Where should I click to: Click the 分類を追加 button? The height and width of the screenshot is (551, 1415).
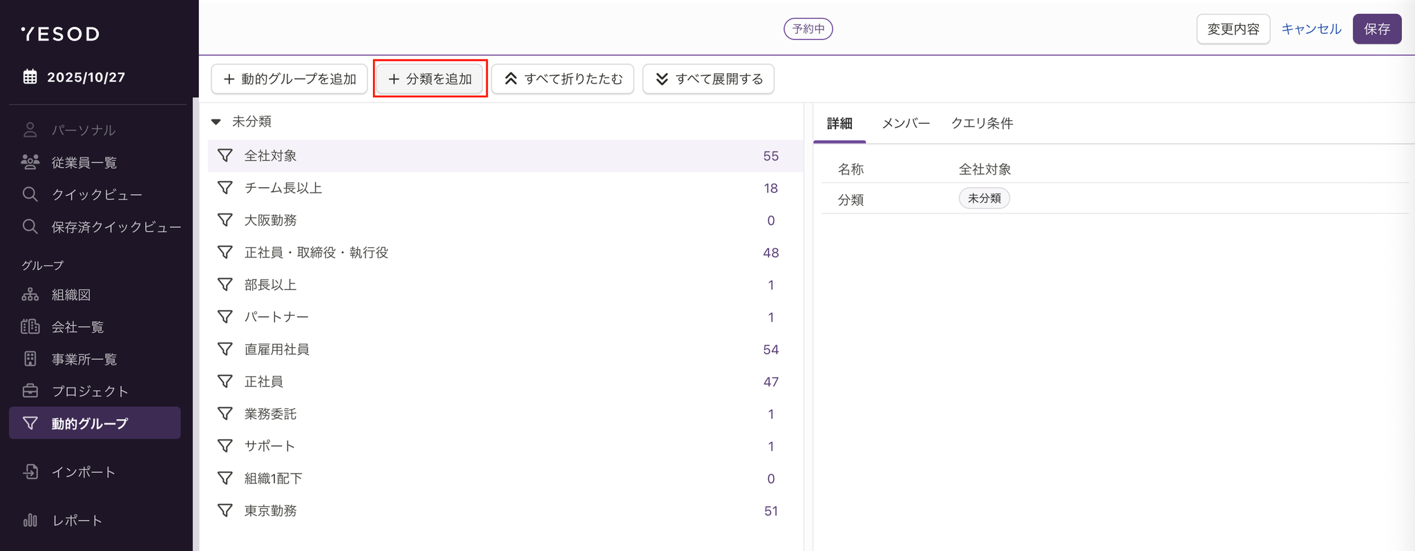click(x=430, y=79)
